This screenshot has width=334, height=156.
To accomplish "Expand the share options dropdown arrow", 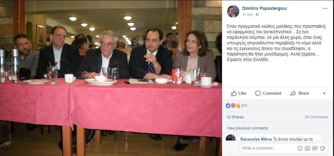I will (x=324, y=93).
